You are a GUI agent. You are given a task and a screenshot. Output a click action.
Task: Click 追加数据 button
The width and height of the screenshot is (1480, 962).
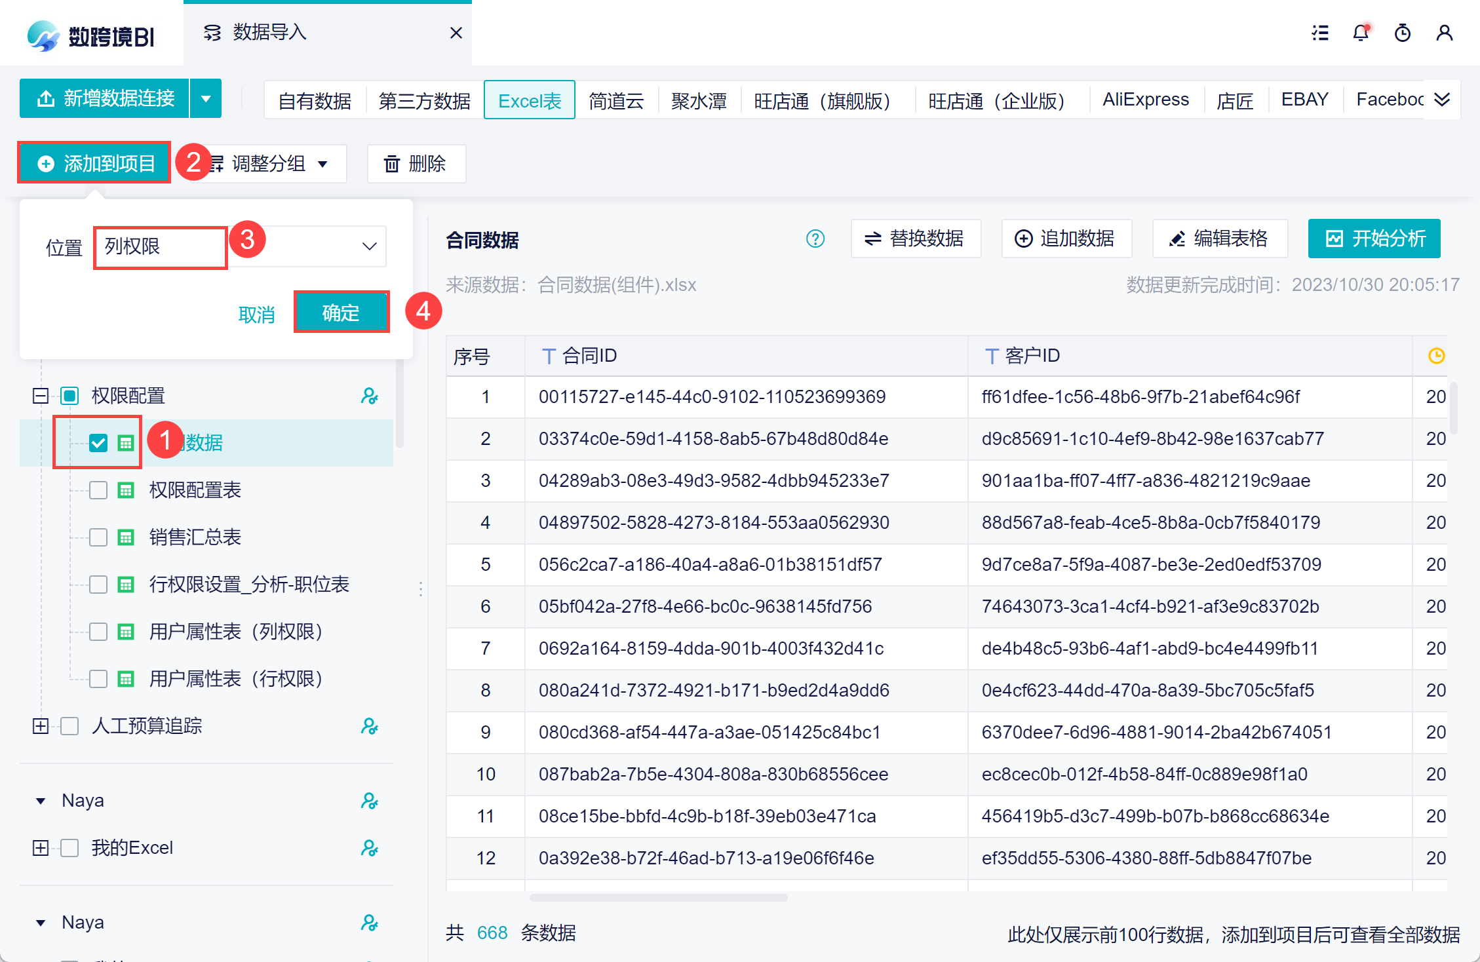point(1066,239)
